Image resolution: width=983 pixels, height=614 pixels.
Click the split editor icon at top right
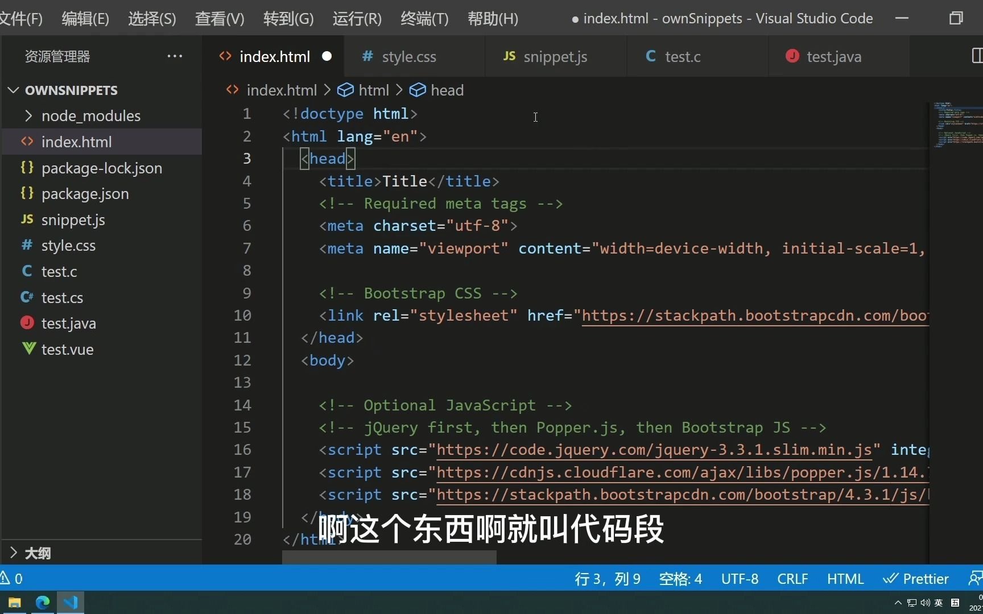tap(977, 56)
